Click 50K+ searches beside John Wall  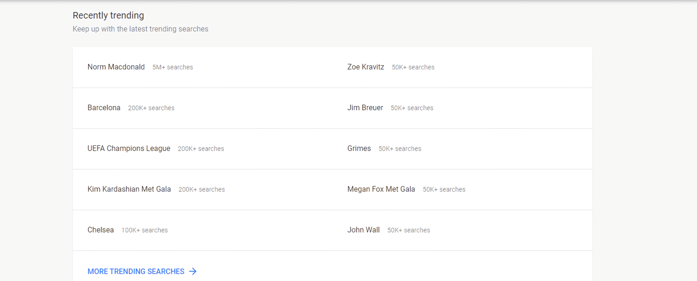tap(408, 230)
